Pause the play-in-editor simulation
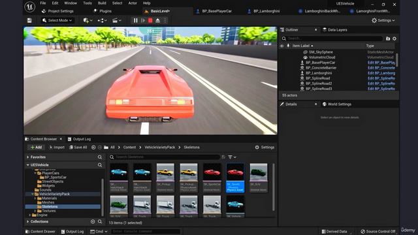 (135, 20)
